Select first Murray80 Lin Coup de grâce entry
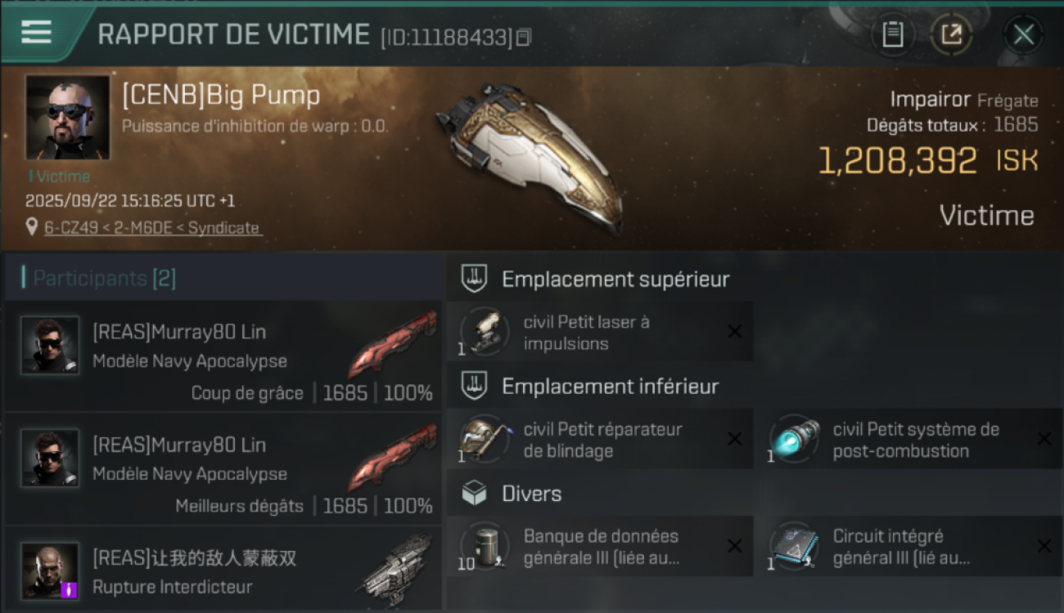This screenshot has width=1064, height=613. click(223, 356)
